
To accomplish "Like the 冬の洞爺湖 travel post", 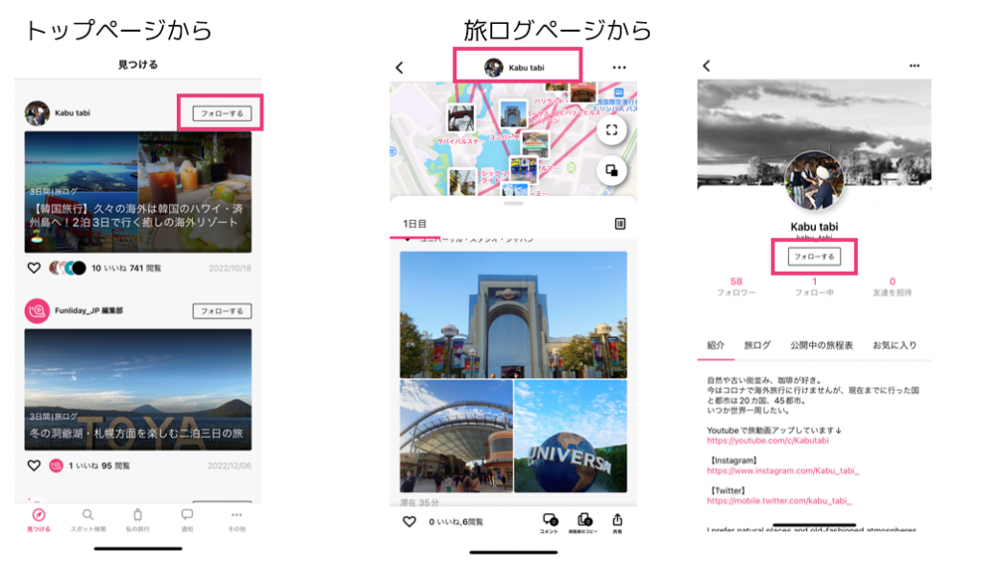I will pos(34,466).
